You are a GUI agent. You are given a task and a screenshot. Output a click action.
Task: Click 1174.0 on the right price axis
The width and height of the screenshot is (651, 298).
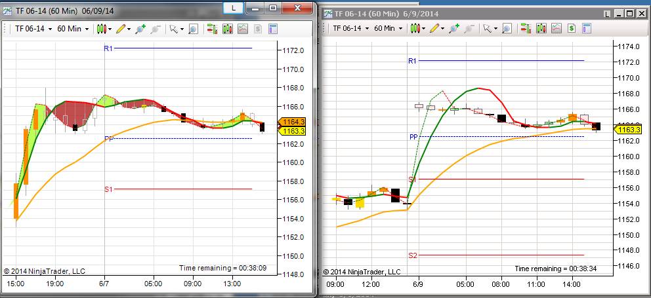(627, 47)
